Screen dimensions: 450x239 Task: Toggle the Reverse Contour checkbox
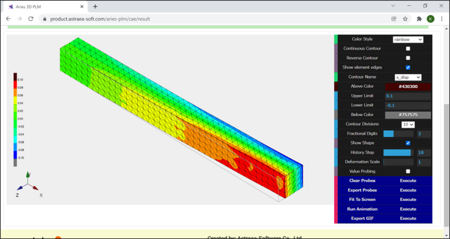[408, 58]
